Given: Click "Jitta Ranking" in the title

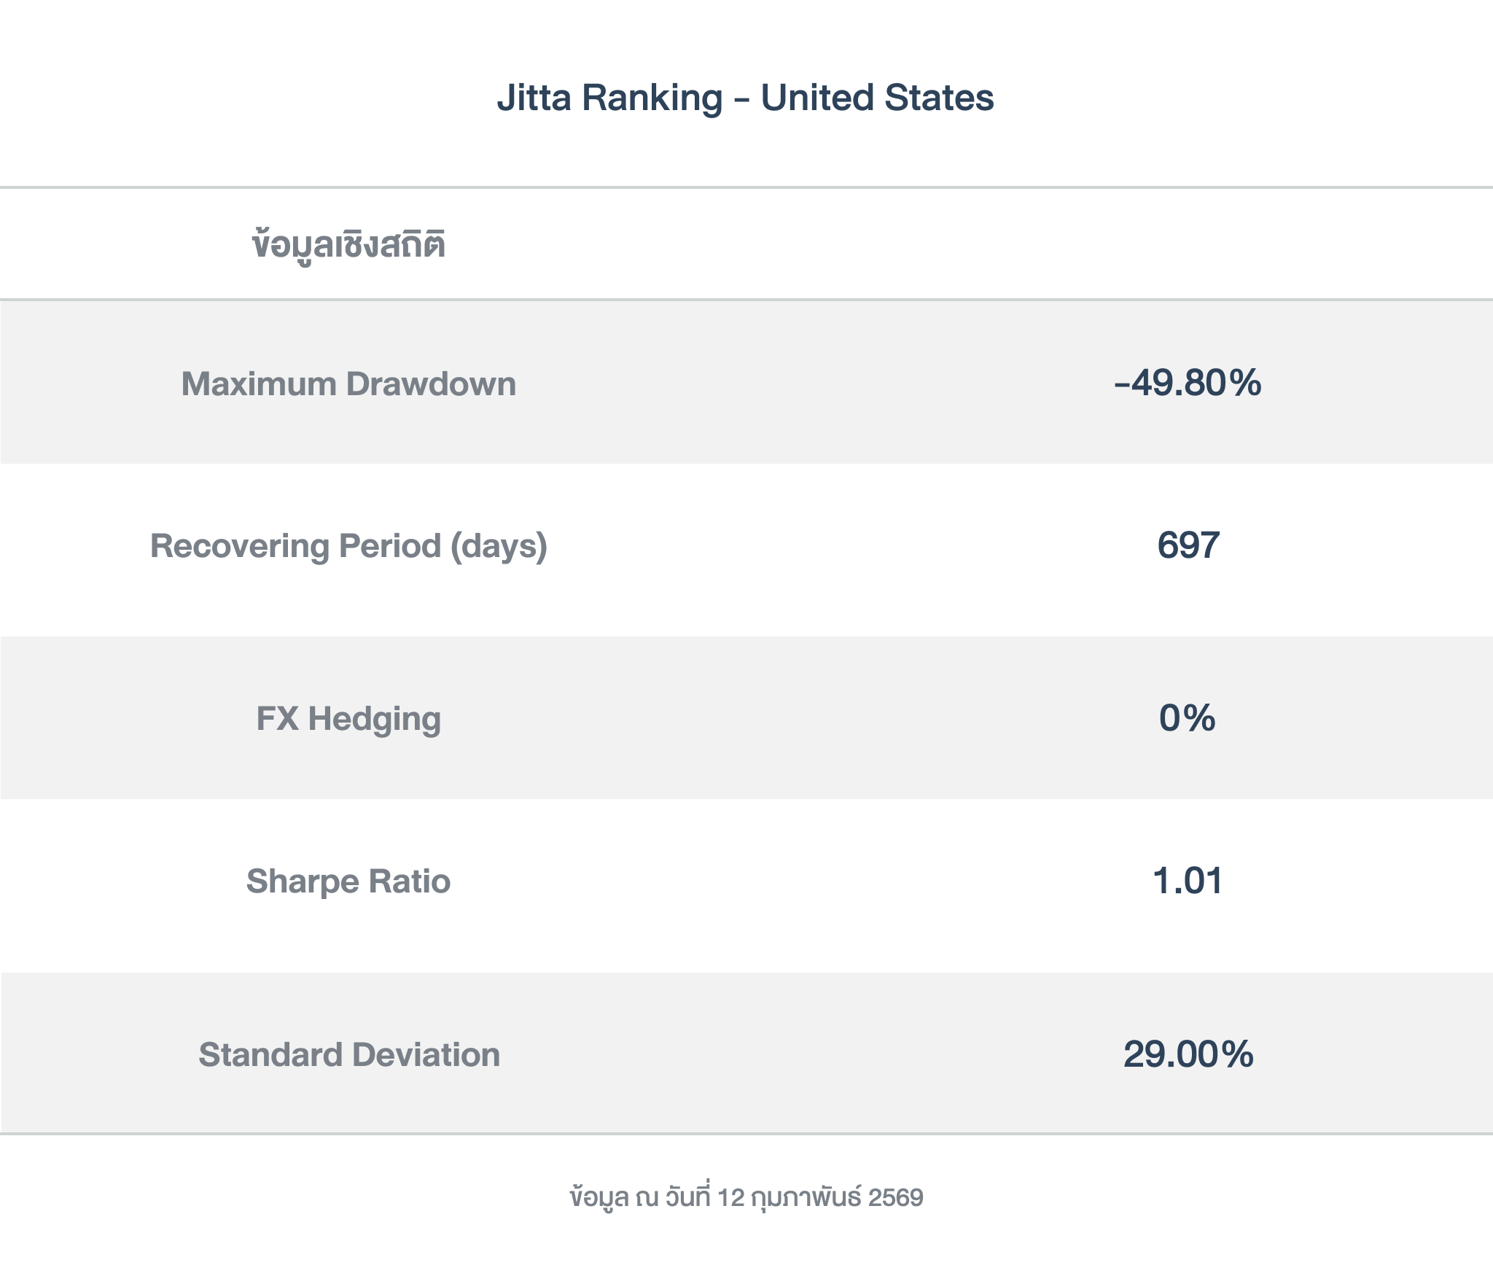Looking at the screenshot, I should point(609,98).
